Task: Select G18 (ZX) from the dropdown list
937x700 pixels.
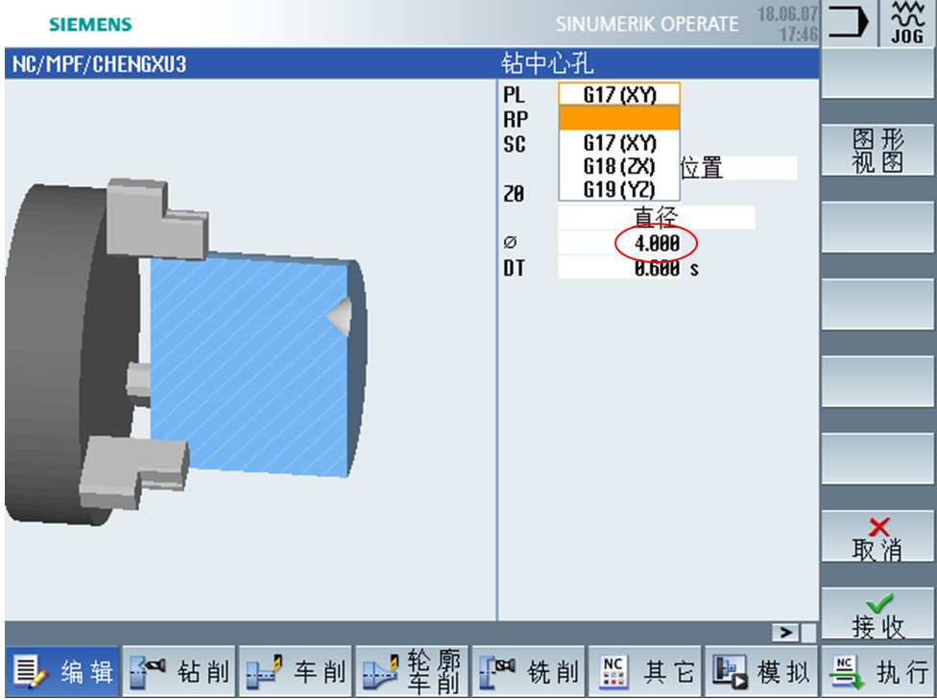Action: point(619,165)
